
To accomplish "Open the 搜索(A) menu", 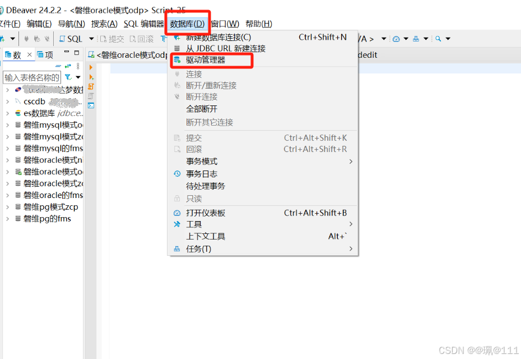I will pyautogui.click(x=104, y=24).
